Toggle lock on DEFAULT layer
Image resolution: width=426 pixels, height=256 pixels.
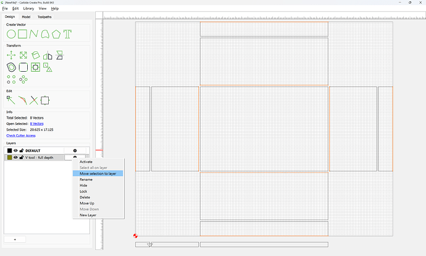22,150
